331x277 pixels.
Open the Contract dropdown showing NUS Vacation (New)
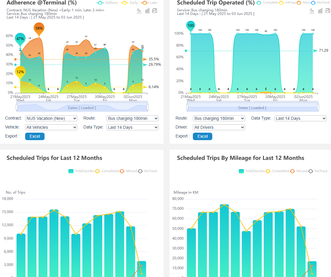[51, 118]
